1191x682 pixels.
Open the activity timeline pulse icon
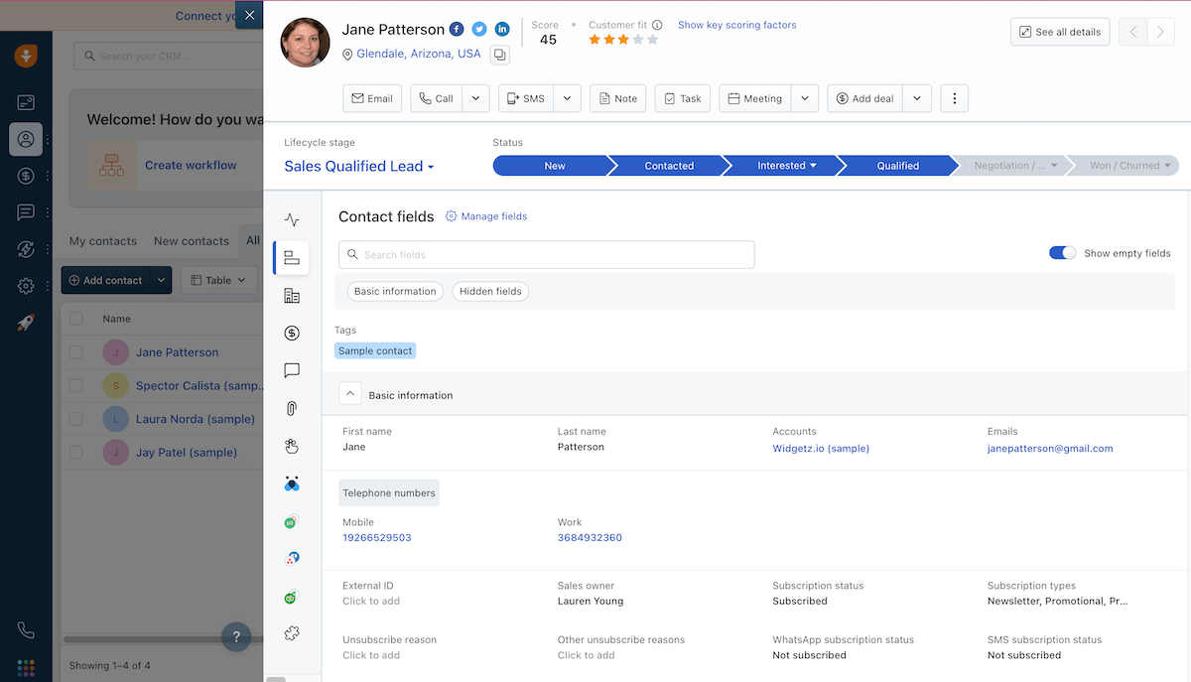292,220
